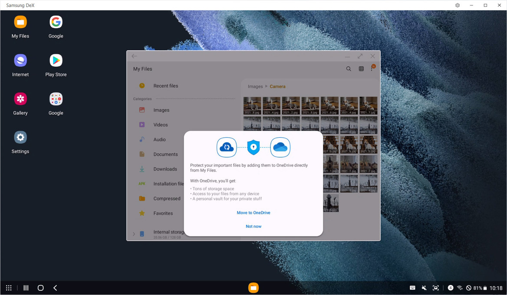
Task: Open the Google apps folder icon
Action: [x=56, y=104]
